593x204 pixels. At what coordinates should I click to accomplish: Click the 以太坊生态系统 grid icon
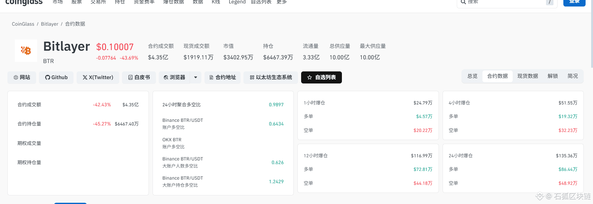pyautogui.click(x=252, y=78)
